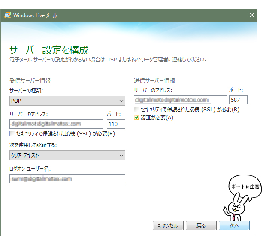Click the サーバーの種類: label
This screenshot has width=266, height=245.
[26, 91]
